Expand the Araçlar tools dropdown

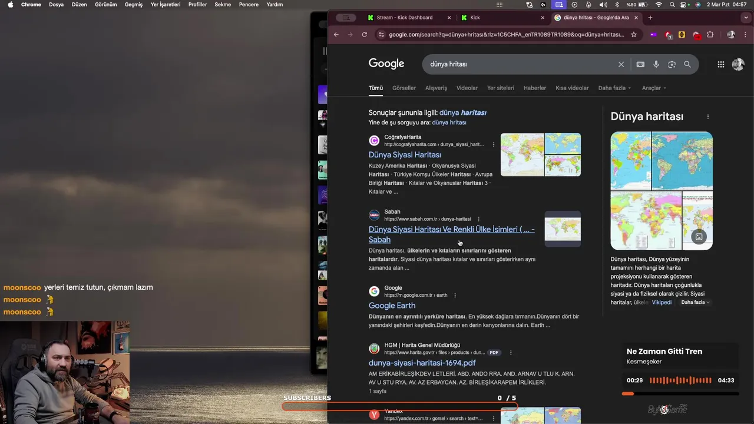[x=654, y=88]
